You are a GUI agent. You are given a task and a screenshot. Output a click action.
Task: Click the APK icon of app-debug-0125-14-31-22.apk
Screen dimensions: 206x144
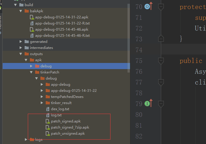pyautogui.click(x=32, y=17)
